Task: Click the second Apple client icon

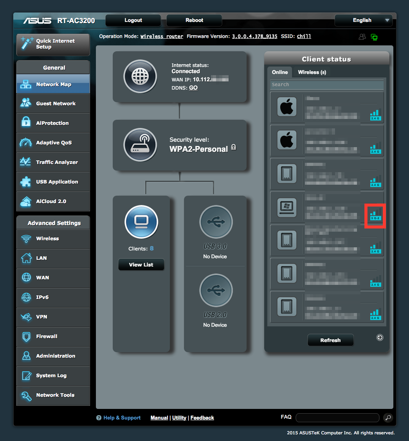Action: pos(286,140)
